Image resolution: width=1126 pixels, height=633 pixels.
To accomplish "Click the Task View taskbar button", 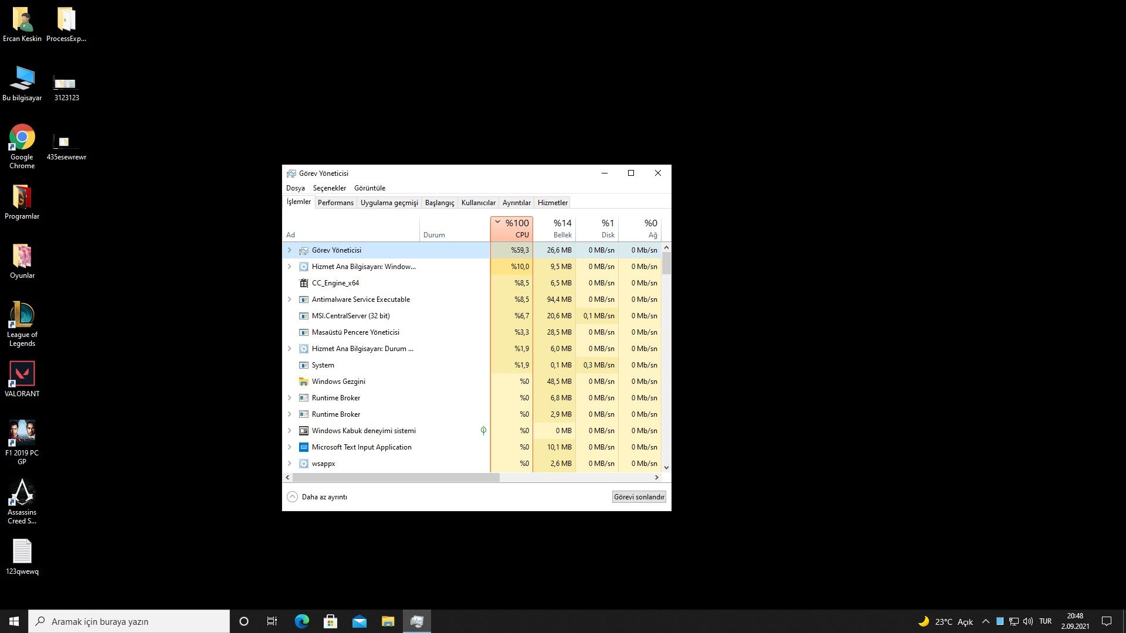I will (272, 621).
